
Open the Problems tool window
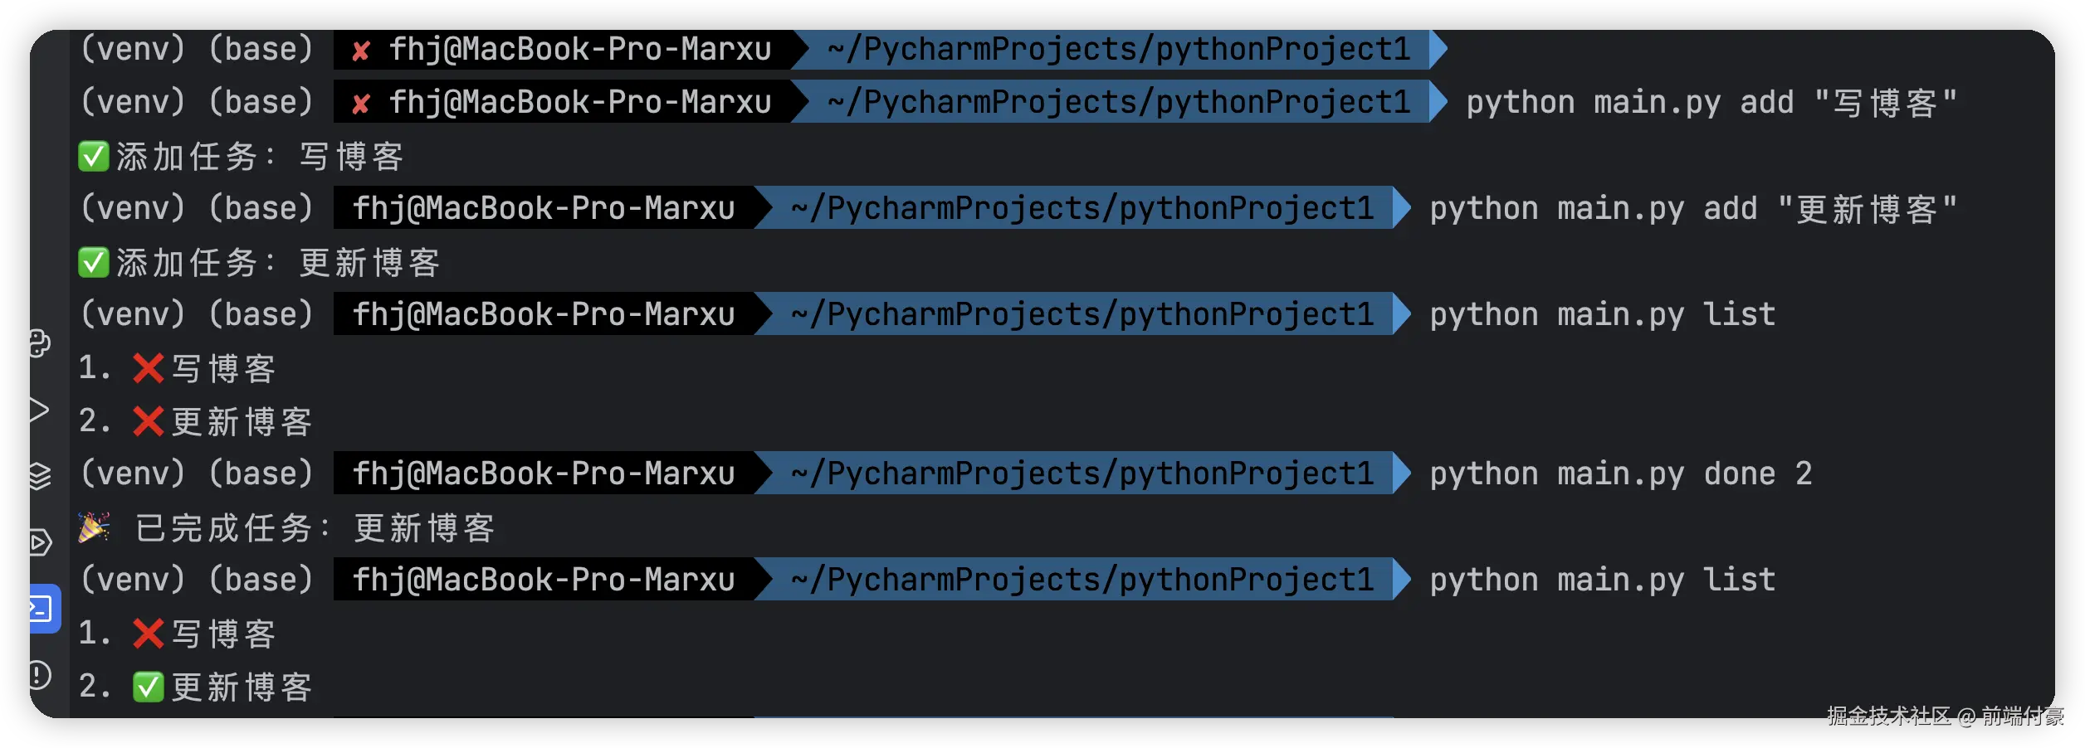[39, 675]
